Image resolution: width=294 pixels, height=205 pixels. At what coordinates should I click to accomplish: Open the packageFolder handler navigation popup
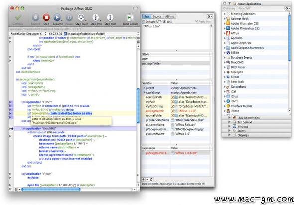point(101,34)
